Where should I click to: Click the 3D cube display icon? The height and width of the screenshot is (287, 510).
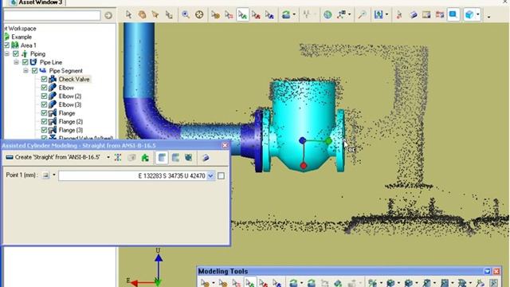pyautogui.click(x=469, y=14)
